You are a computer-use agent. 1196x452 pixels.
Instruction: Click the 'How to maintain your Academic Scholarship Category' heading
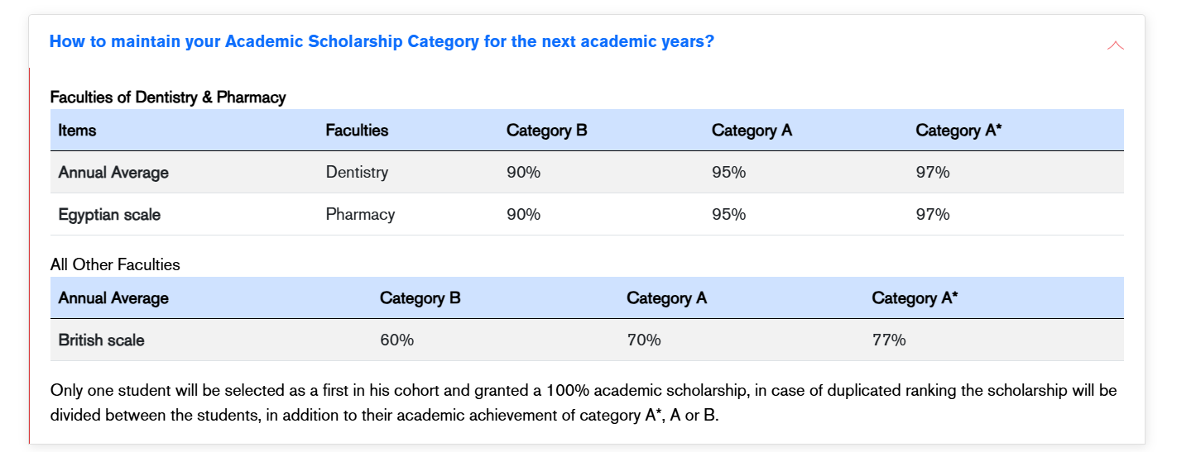click(x=382, y=41)
